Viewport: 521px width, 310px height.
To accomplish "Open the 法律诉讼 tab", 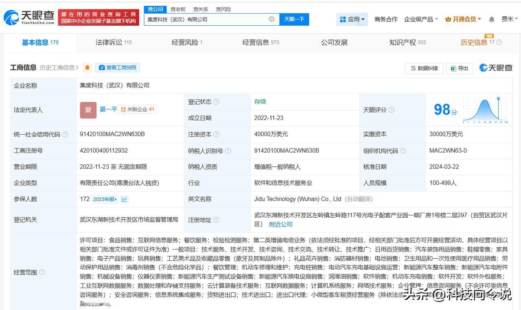I will coord(114,42).
